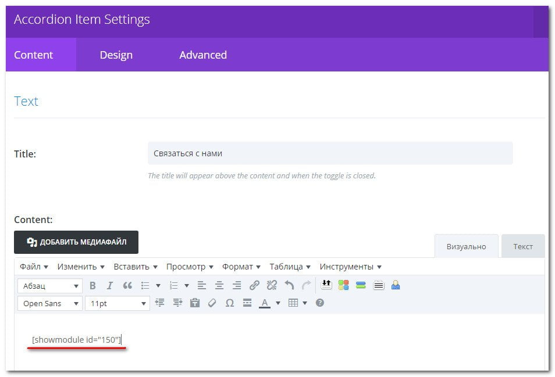This screenshot has width=555, height=377.
Task: Undo the last edit
Action: click(x=289, y=286)
